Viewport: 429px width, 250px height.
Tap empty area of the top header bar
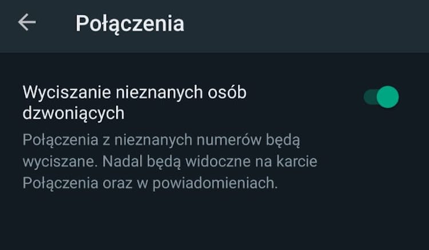tap(301, 26)
